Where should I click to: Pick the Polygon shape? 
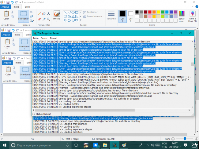click(x=69, y=16)
